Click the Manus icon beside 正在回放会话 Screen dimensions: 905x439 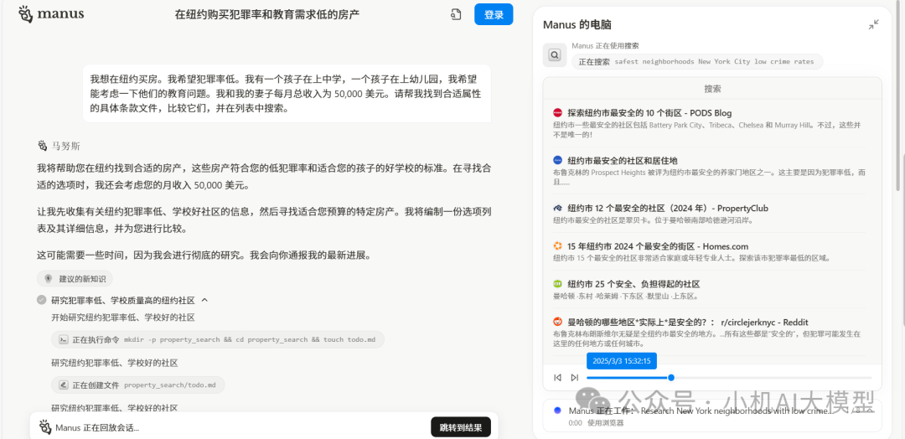tap(45, 427)
